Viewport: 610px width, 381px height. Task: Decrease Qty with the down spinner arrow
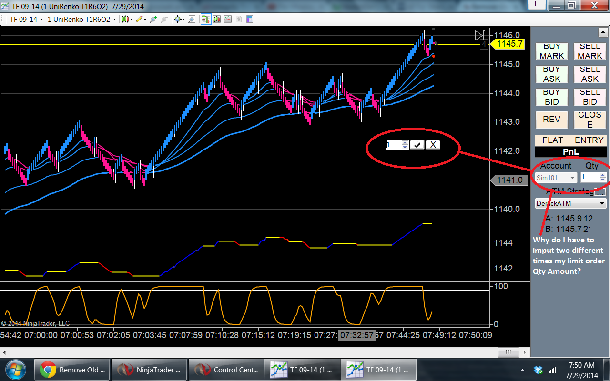tap(603, 180)
